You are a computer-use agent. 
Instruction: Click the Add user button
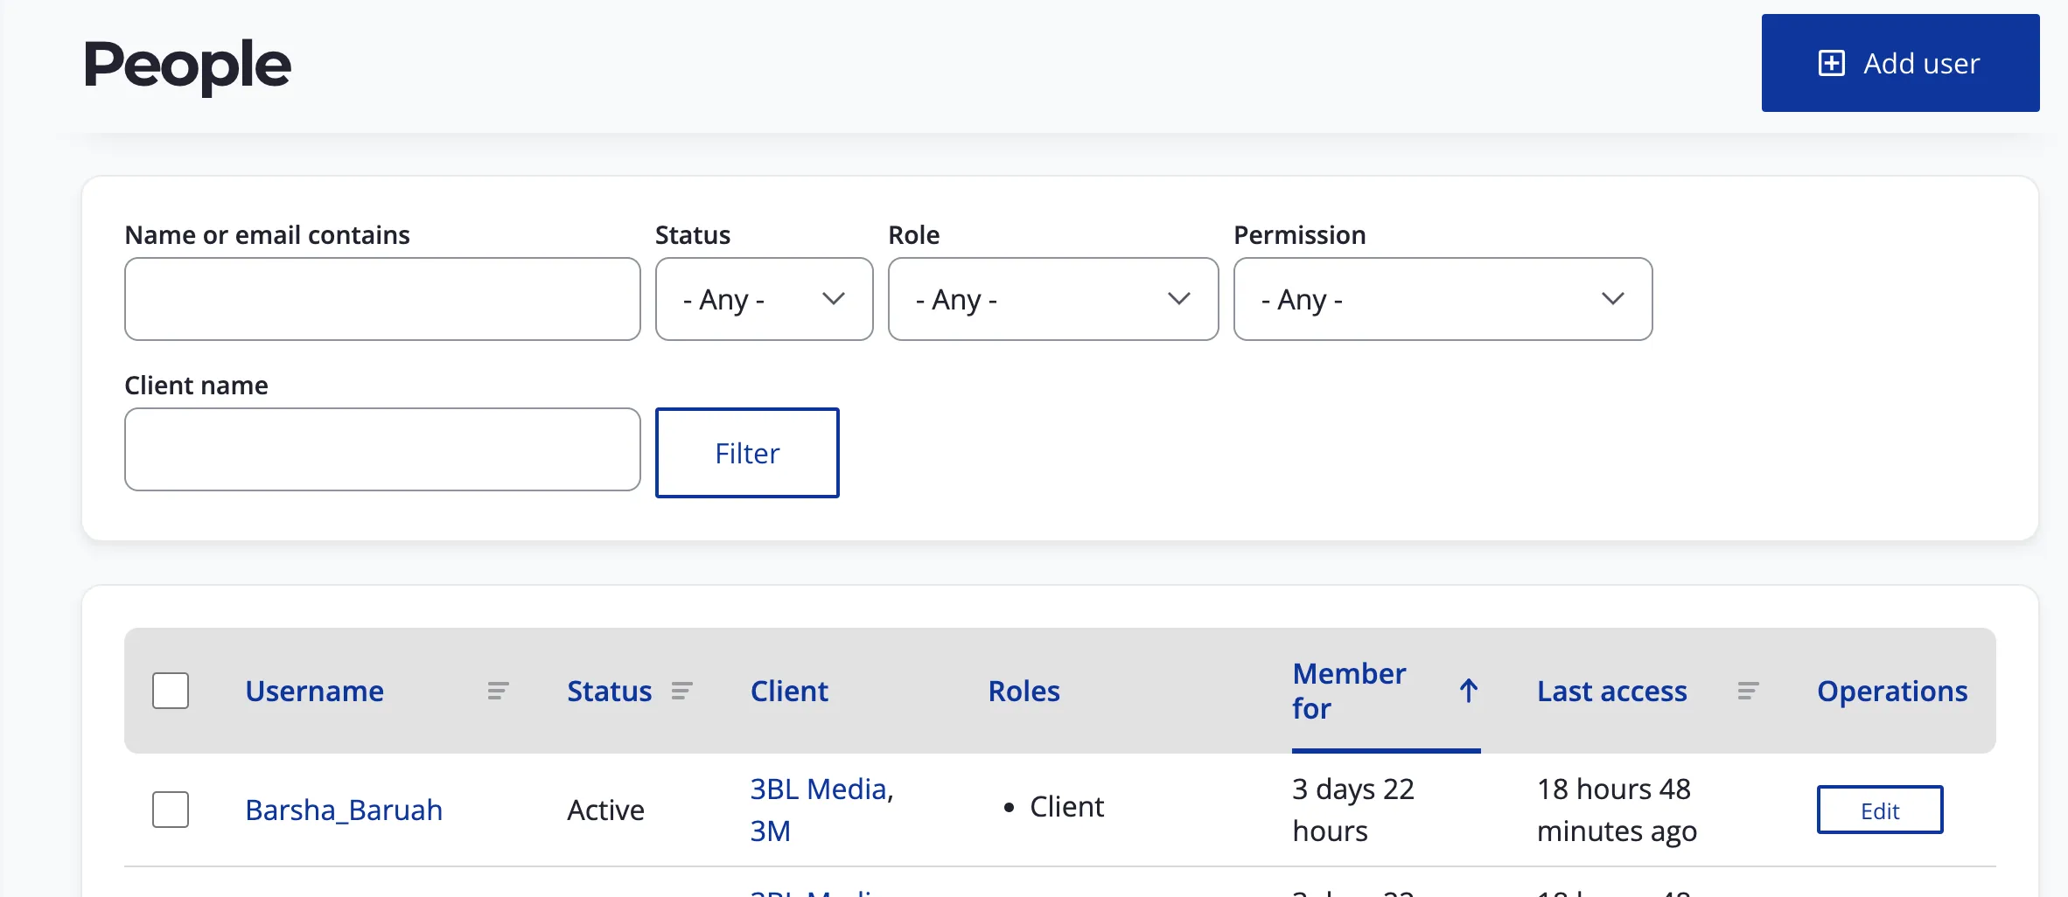pyautogui.click(x=1900, y=63)
